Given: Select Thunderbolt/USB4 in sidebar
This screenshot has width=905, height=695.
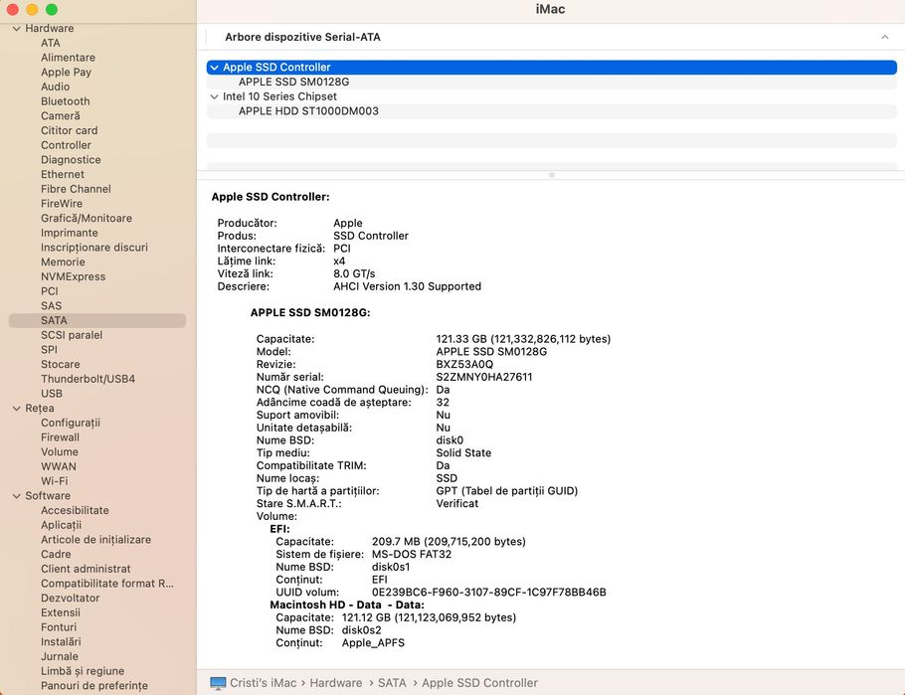Looking at the screenshot, I should tap(88, 379).
